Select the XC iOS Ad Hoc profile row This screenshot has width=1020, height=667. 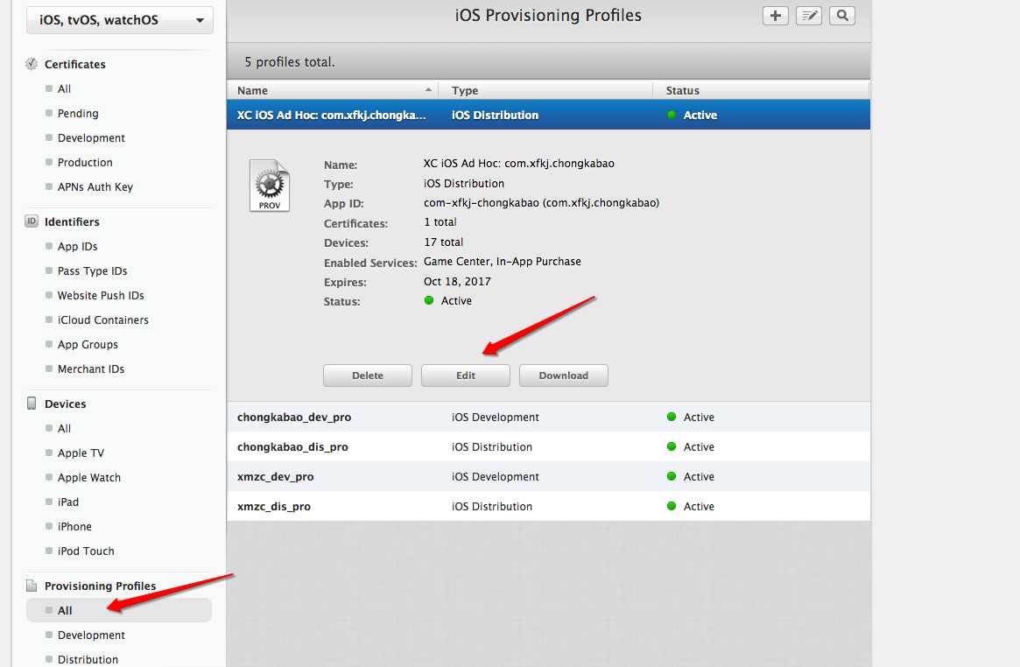pyautogui.click(x=548, y=115)
